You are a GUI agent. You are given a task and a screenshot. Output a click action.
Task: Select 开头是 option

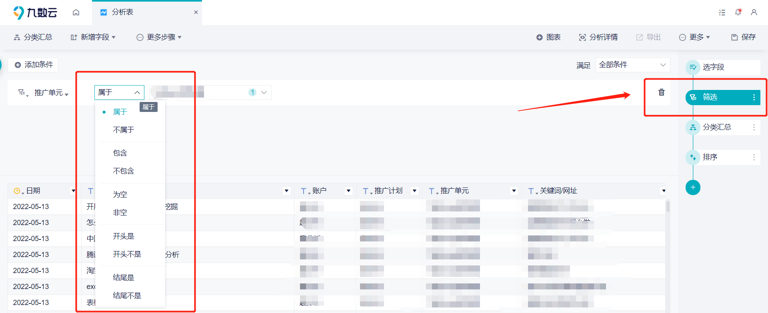(x=130, y=236)
